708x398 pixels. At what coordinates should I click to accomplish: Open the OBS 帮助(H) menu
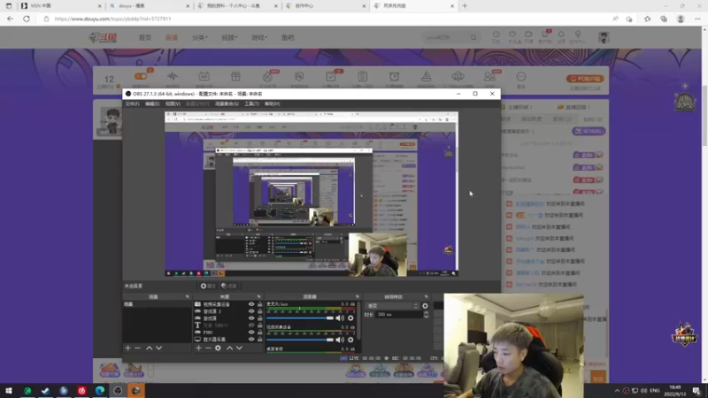click(x=273, y=103)
